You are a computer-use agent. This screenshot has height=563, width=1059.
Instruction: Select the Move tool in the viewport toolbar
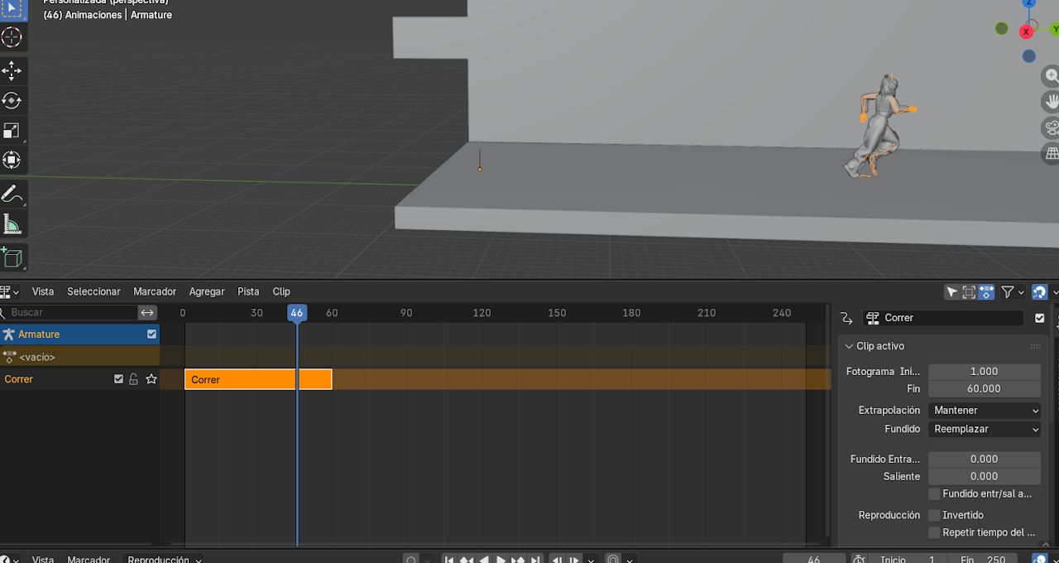[12, 70]
